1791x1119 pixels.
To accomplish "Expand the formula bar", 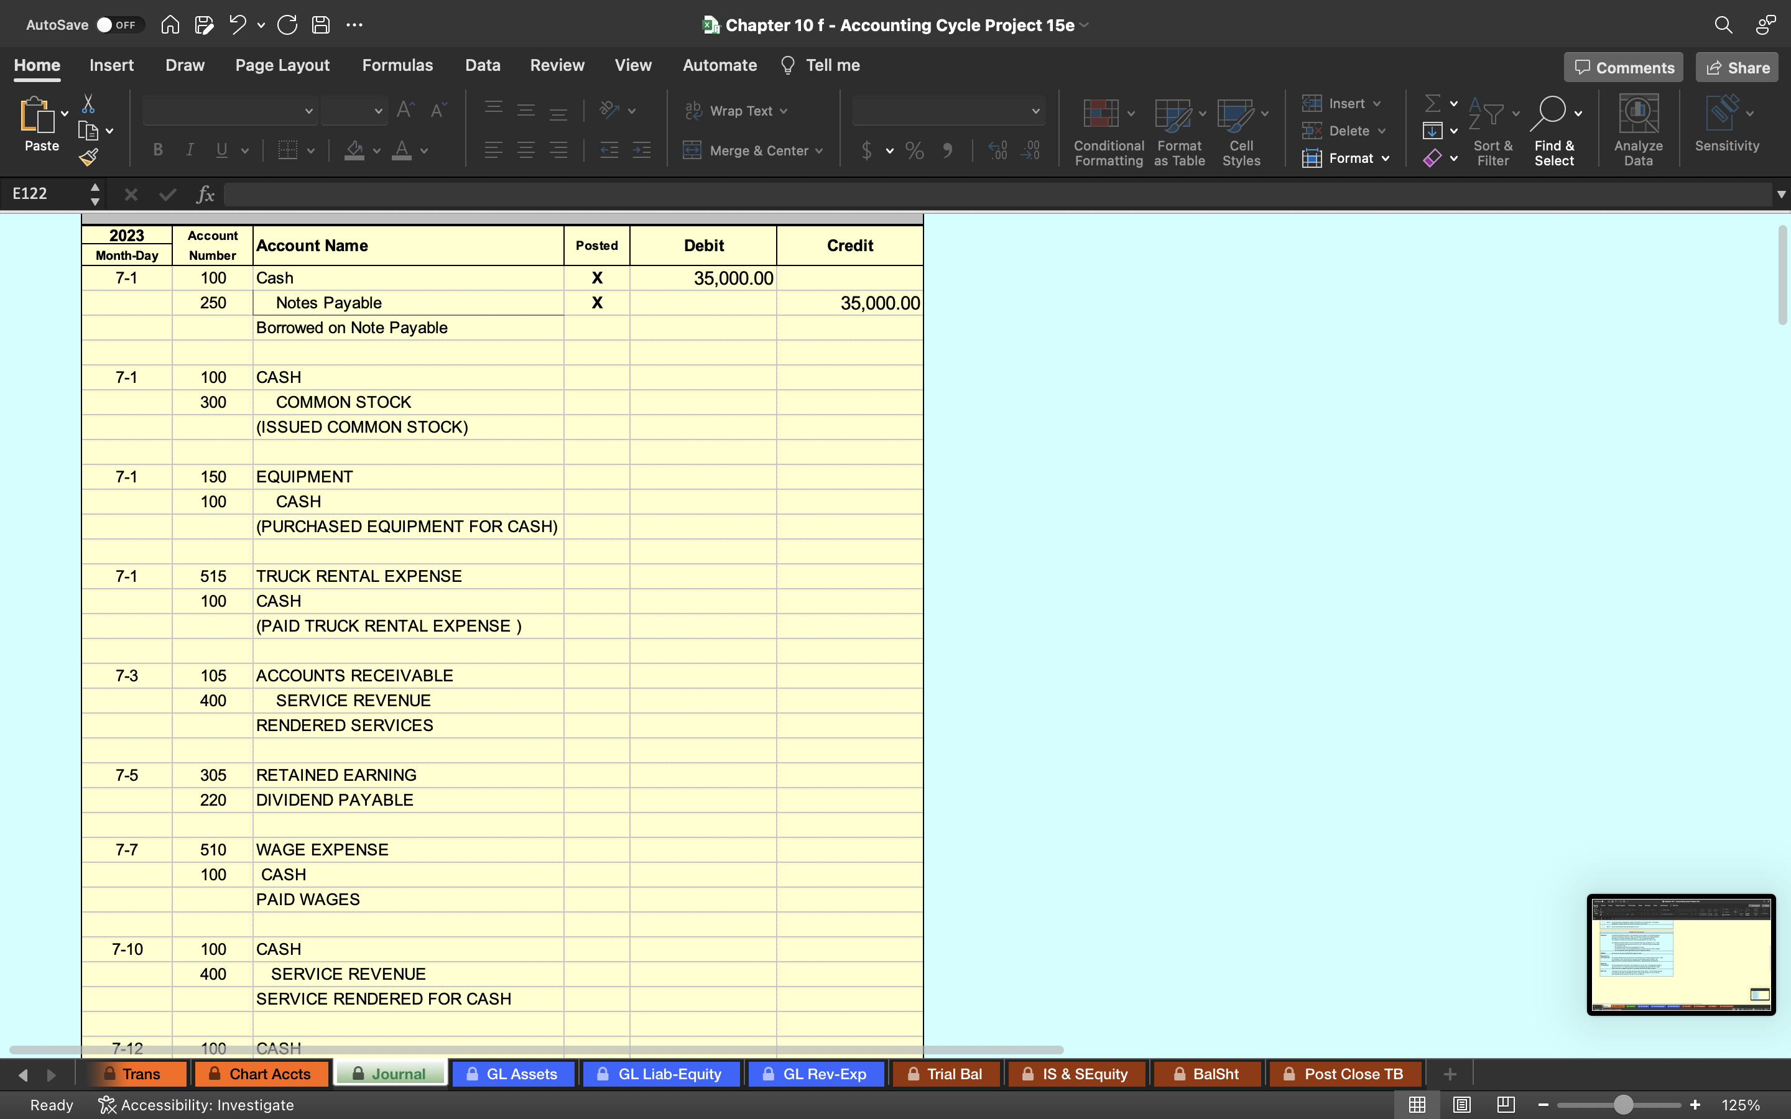I will click(x=1780, y=194).
